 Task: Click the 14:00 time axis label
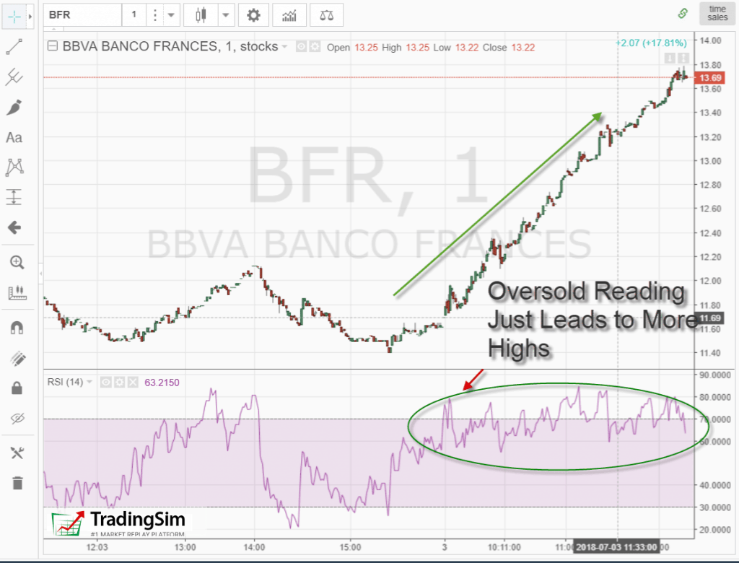tap(254, 547)
